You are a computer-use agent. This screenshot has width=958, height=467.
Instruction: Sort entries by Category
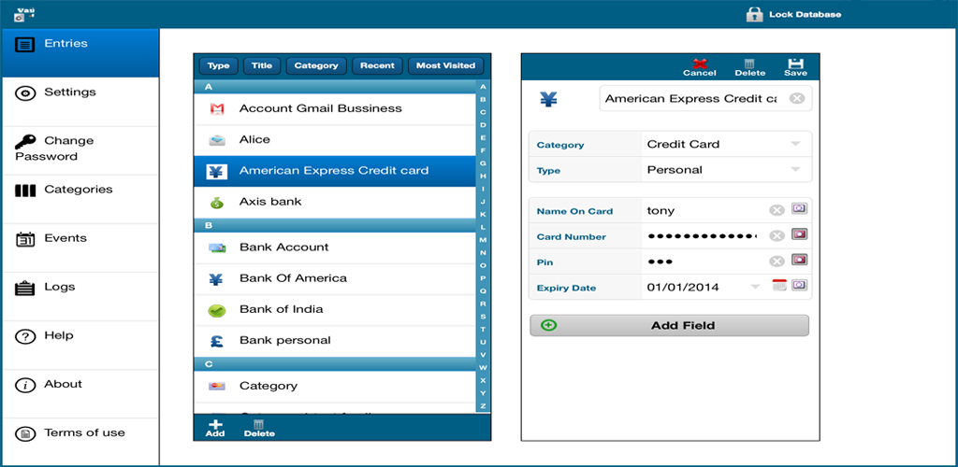coord(316,65)
